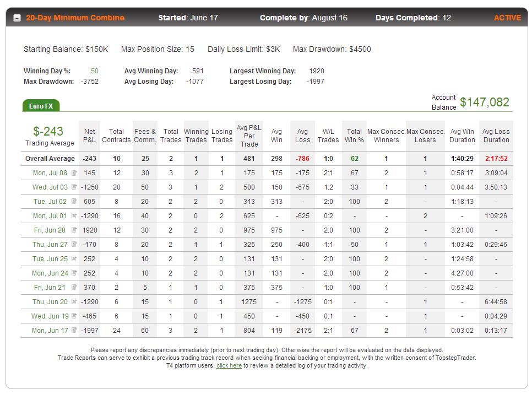Open the Mon, Jun 24 date link
532x394 pixels.
coord(50,273)
